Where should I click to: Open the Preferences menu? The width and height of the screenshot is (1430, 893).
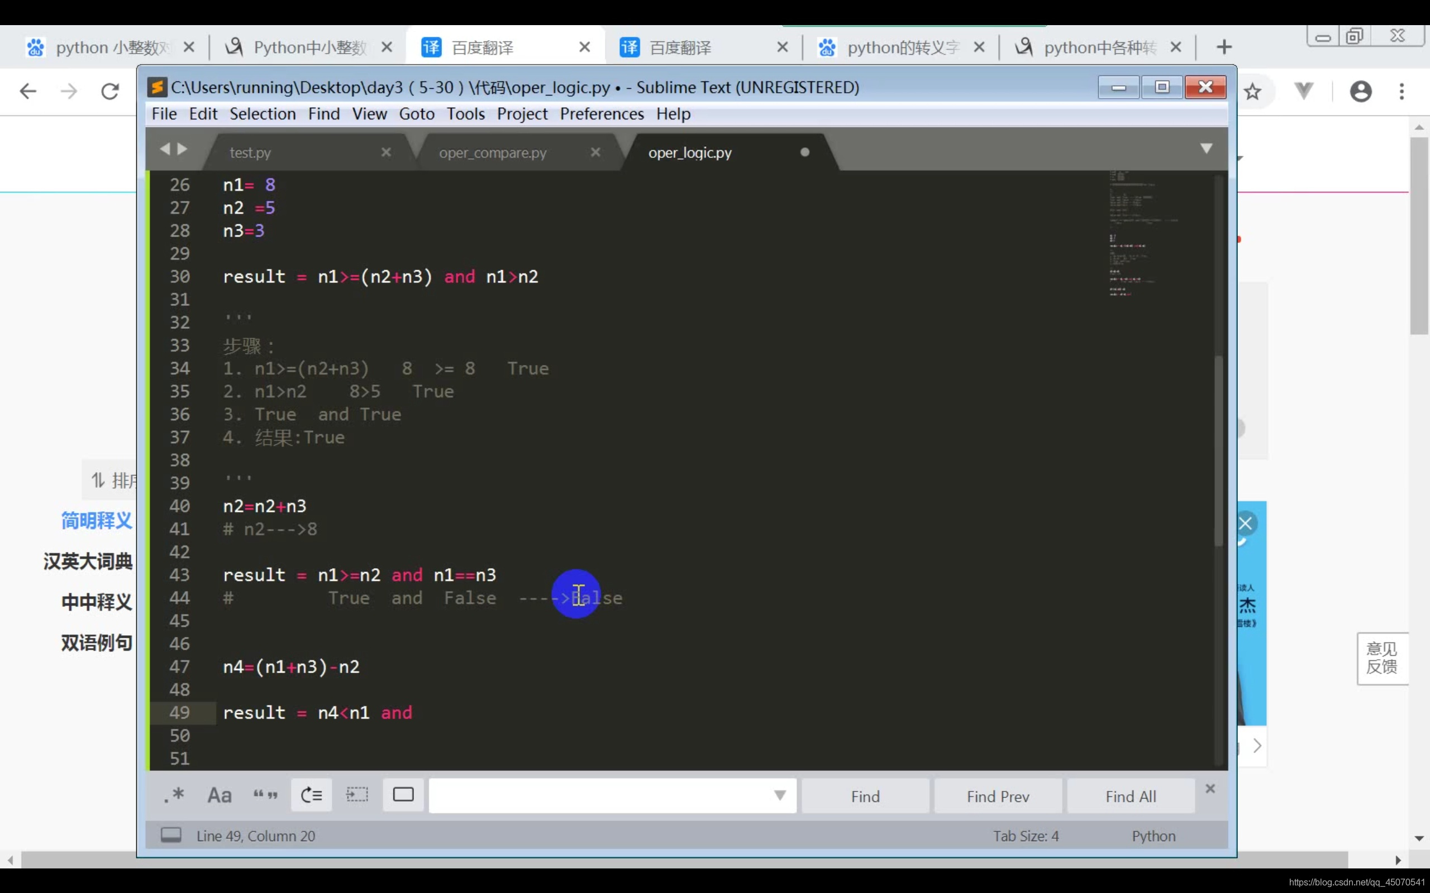[x=602, y=113]
